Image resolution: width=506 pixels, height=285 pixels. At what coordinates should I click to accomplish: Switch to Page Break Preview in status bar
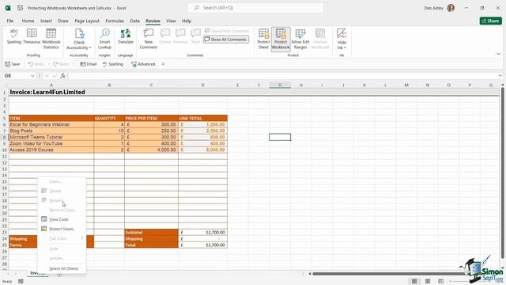click(x=441, y=281)
